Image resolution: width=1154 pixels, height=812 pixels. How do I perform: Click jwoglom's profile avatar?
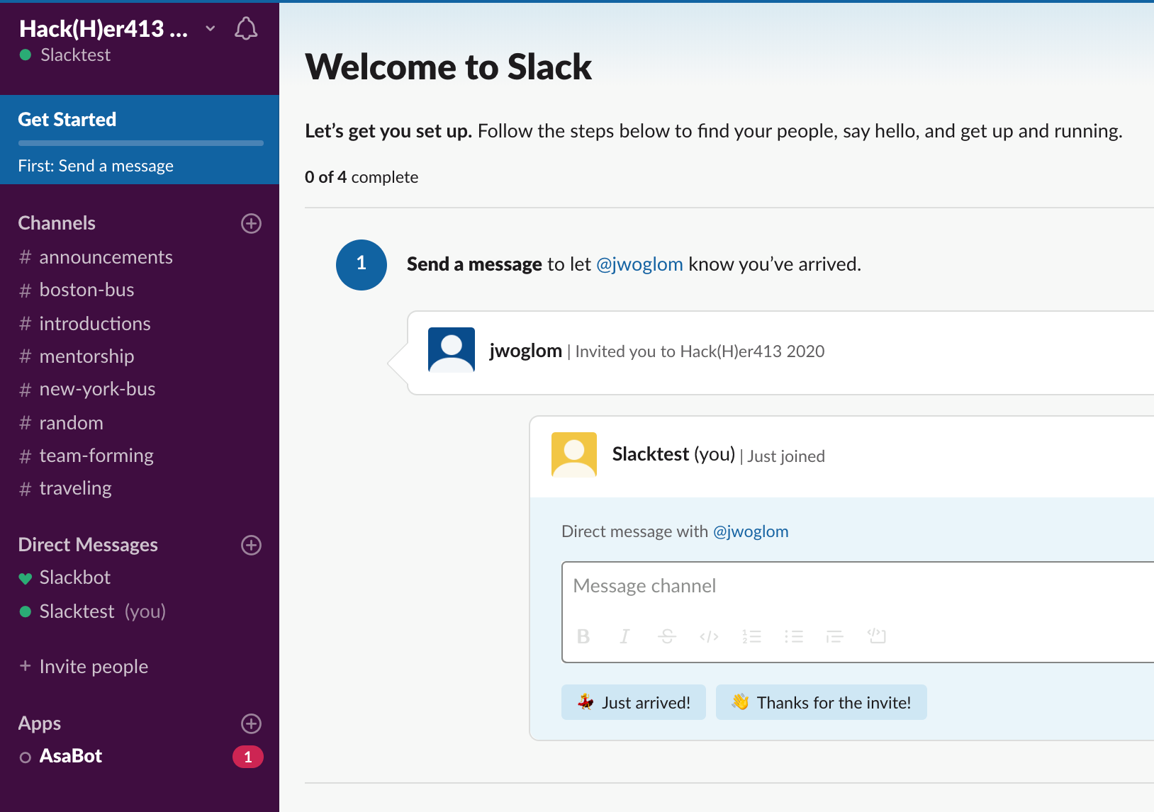point(452,349)
